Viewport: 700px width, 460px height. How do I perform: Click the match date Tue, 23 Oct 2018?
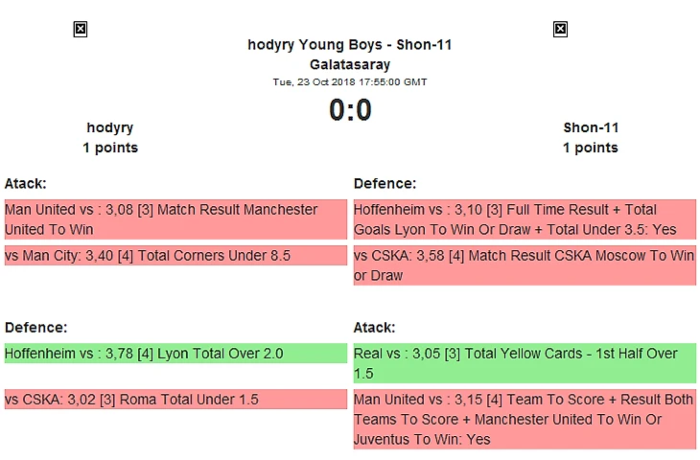[350, 81]
